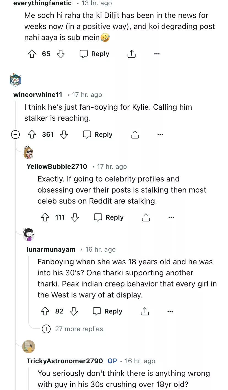This screenshot has height=390, width=228.
Task: Reply to lunarmunayam's comment
Action: [108, 311]
